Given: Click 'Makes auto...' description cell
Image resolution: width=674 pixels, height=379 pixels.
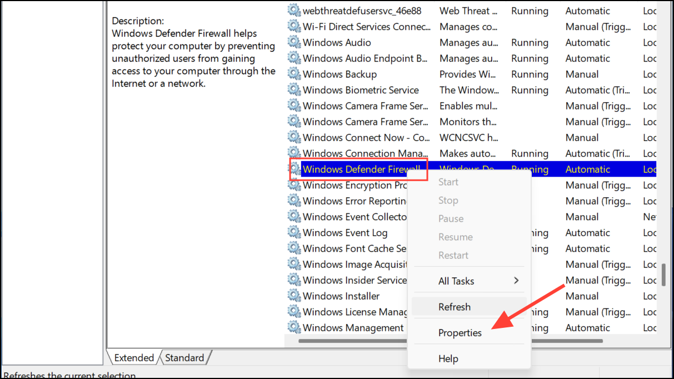Looking at the screenshot, I should (468, 153).
